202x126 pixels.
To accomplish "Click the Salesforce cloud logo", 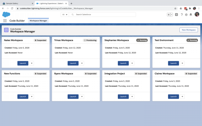I will [x=6, y=14].
